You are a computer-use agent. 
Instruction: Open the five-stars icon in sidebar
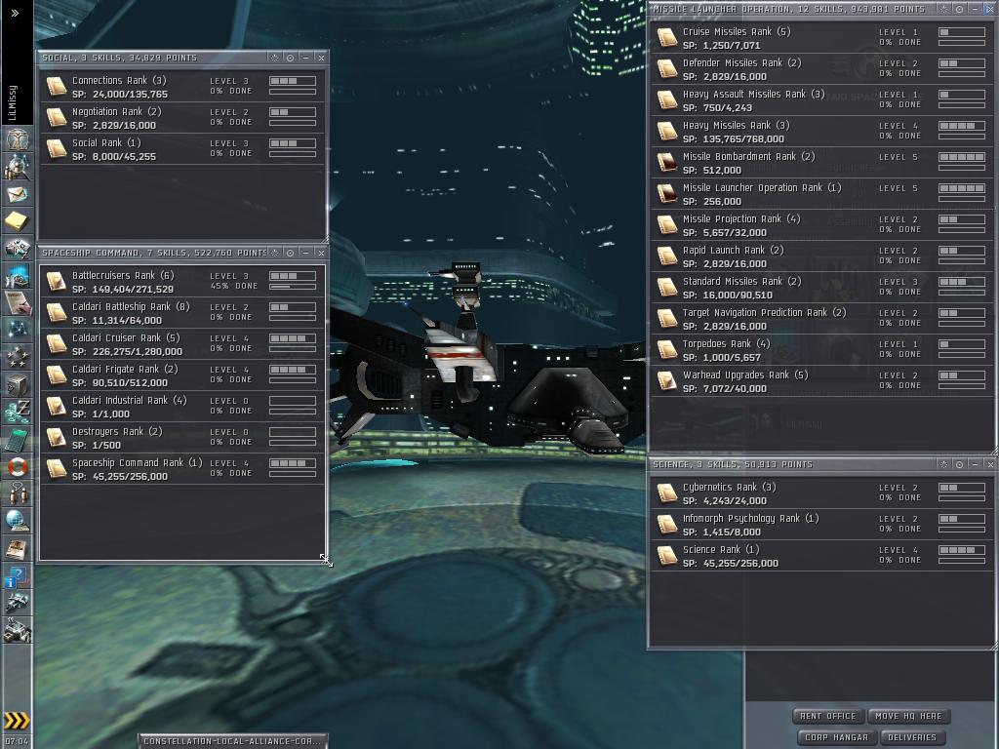point(17,357)
